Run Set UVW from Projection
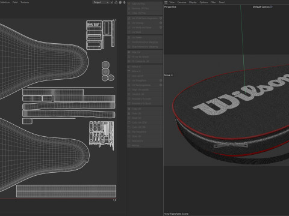Viewport: 289px width, 216px height. pos(143,18)
